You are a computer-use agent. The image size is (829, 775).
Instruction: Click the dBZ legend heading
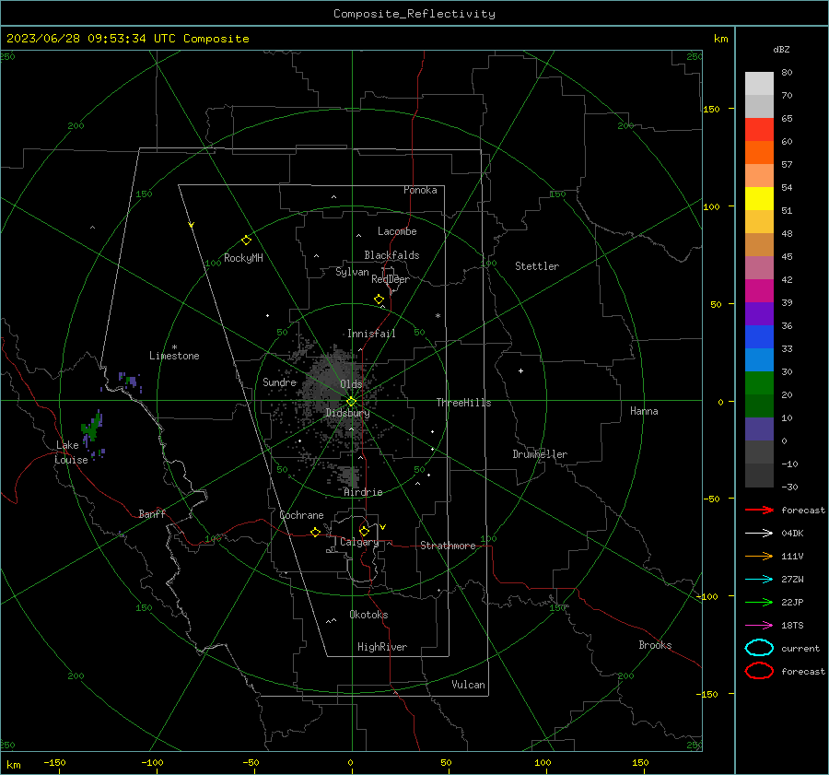(x=781, y=49)
